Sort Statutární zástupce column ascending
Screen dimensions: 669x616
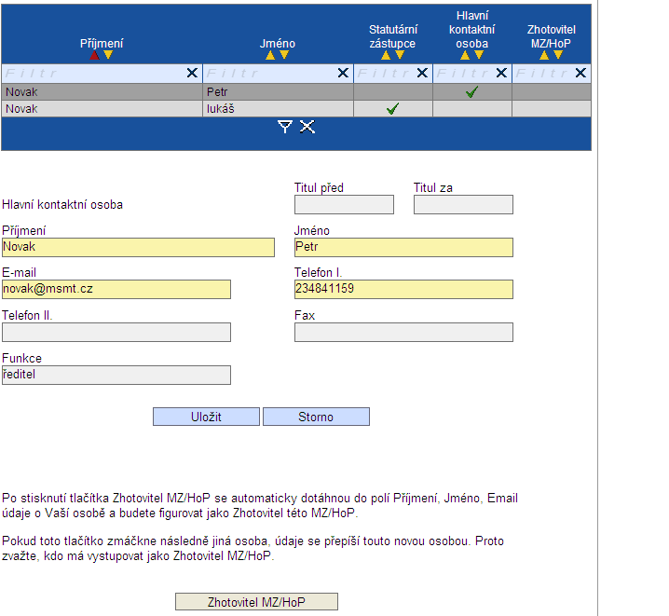pyautogui.click(x=386, y=55)
